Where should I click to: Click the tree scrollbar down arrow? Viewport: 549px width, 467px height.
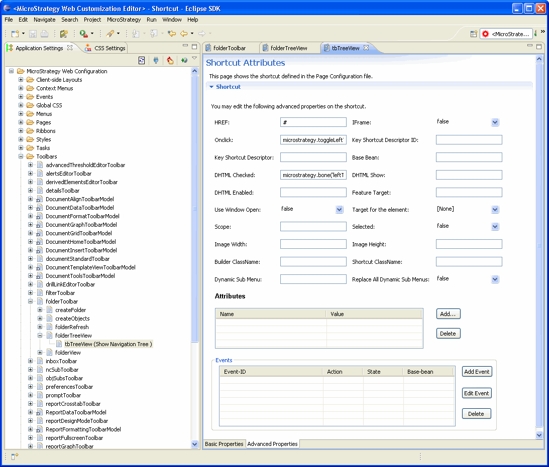195,444
